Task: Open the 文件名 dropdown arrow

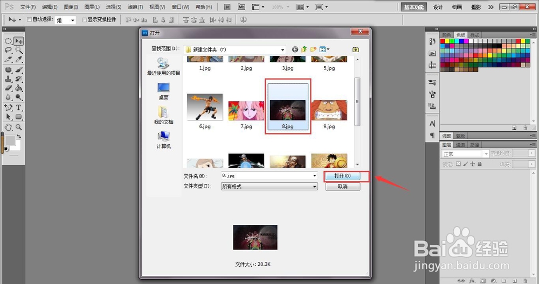Action: [x=315, y=175]
